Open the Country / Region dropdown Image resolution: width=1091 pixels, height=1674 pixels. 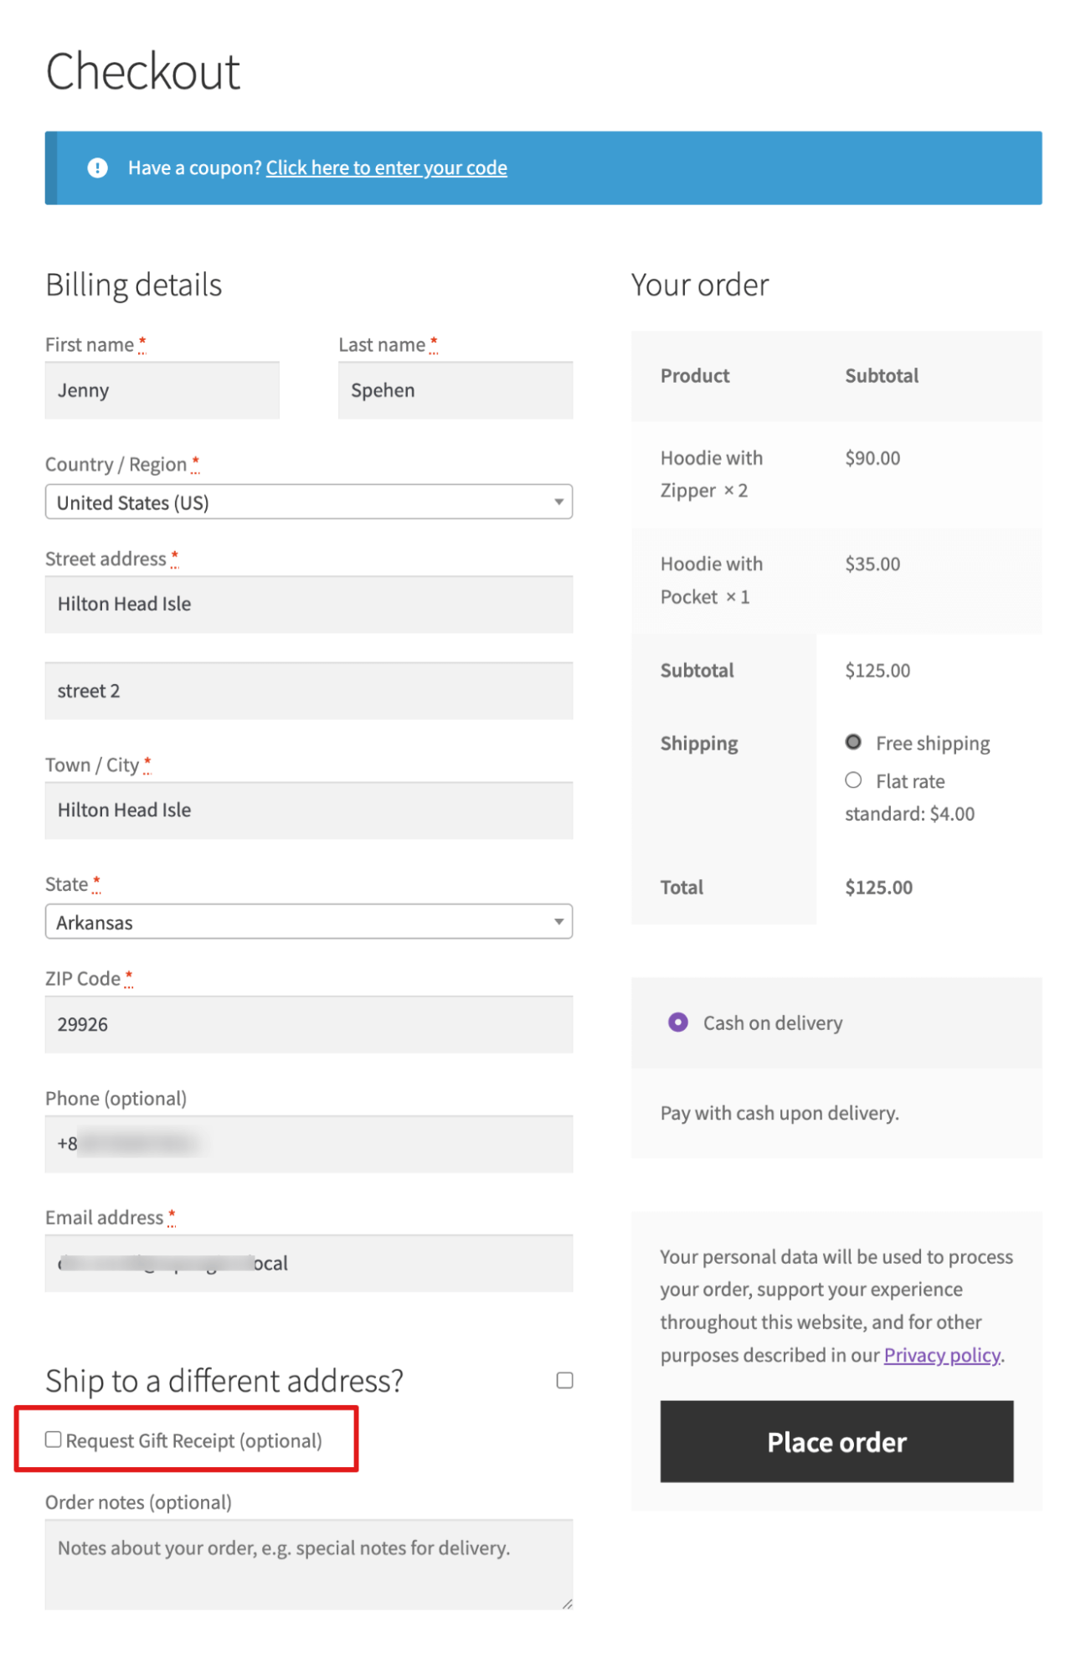[x=307, y=502]
